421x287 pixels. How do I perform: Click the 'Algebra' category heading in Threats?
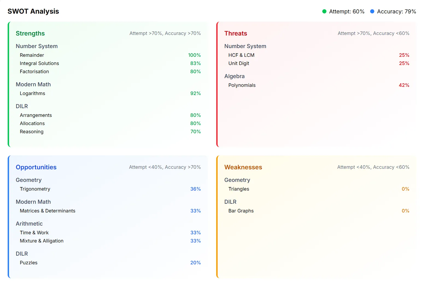(235, 76)
